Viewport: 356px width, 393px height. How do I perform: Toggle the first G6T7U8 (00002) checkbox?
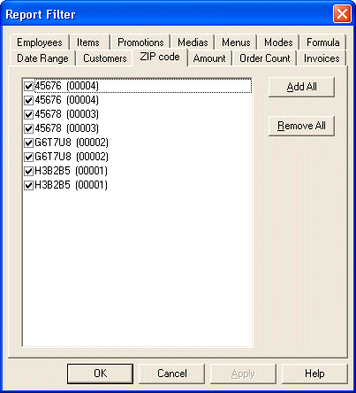[28, 143]
